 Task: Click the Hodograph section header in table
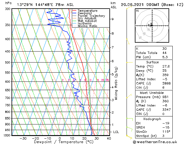pos(152,119)
